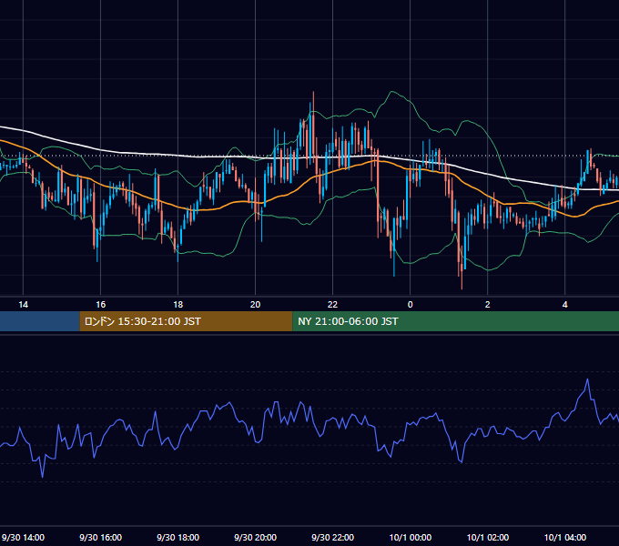Click the 0 hour label on upper axis

(x=411, y=305)
